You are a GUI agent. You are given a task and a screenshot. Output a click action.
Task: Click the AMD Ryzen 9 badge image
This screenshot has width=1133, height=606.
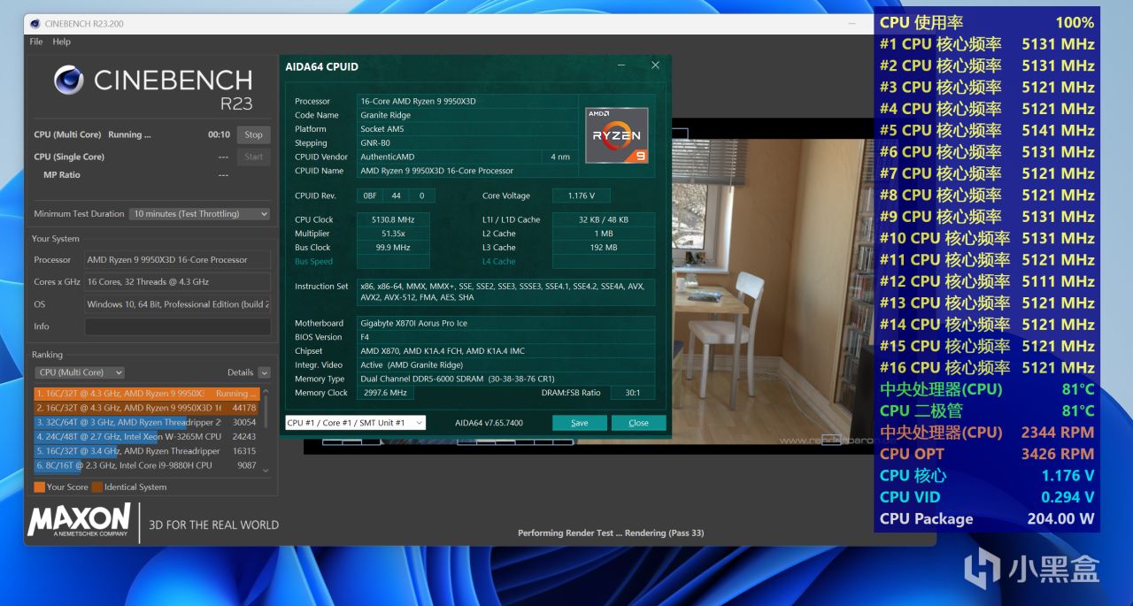(x=617, y=135)
